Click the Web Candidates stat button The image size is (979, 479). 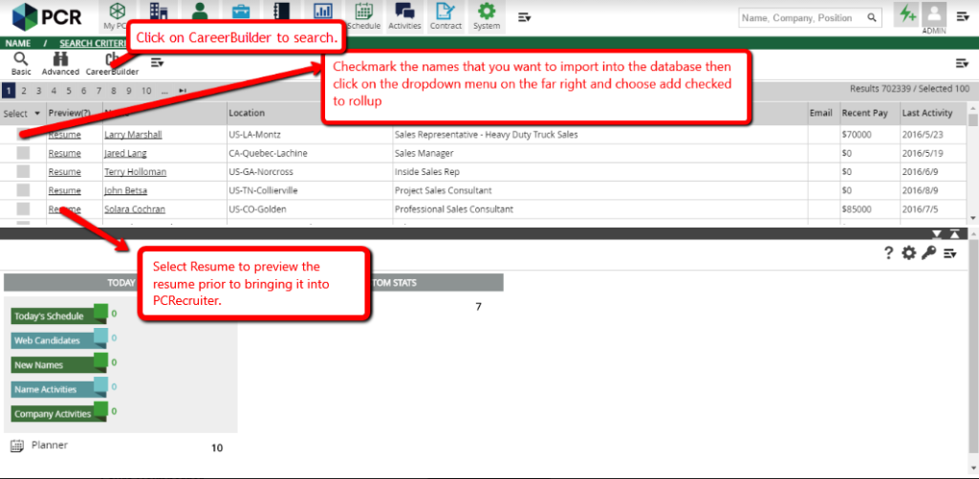tap(60, 339)
